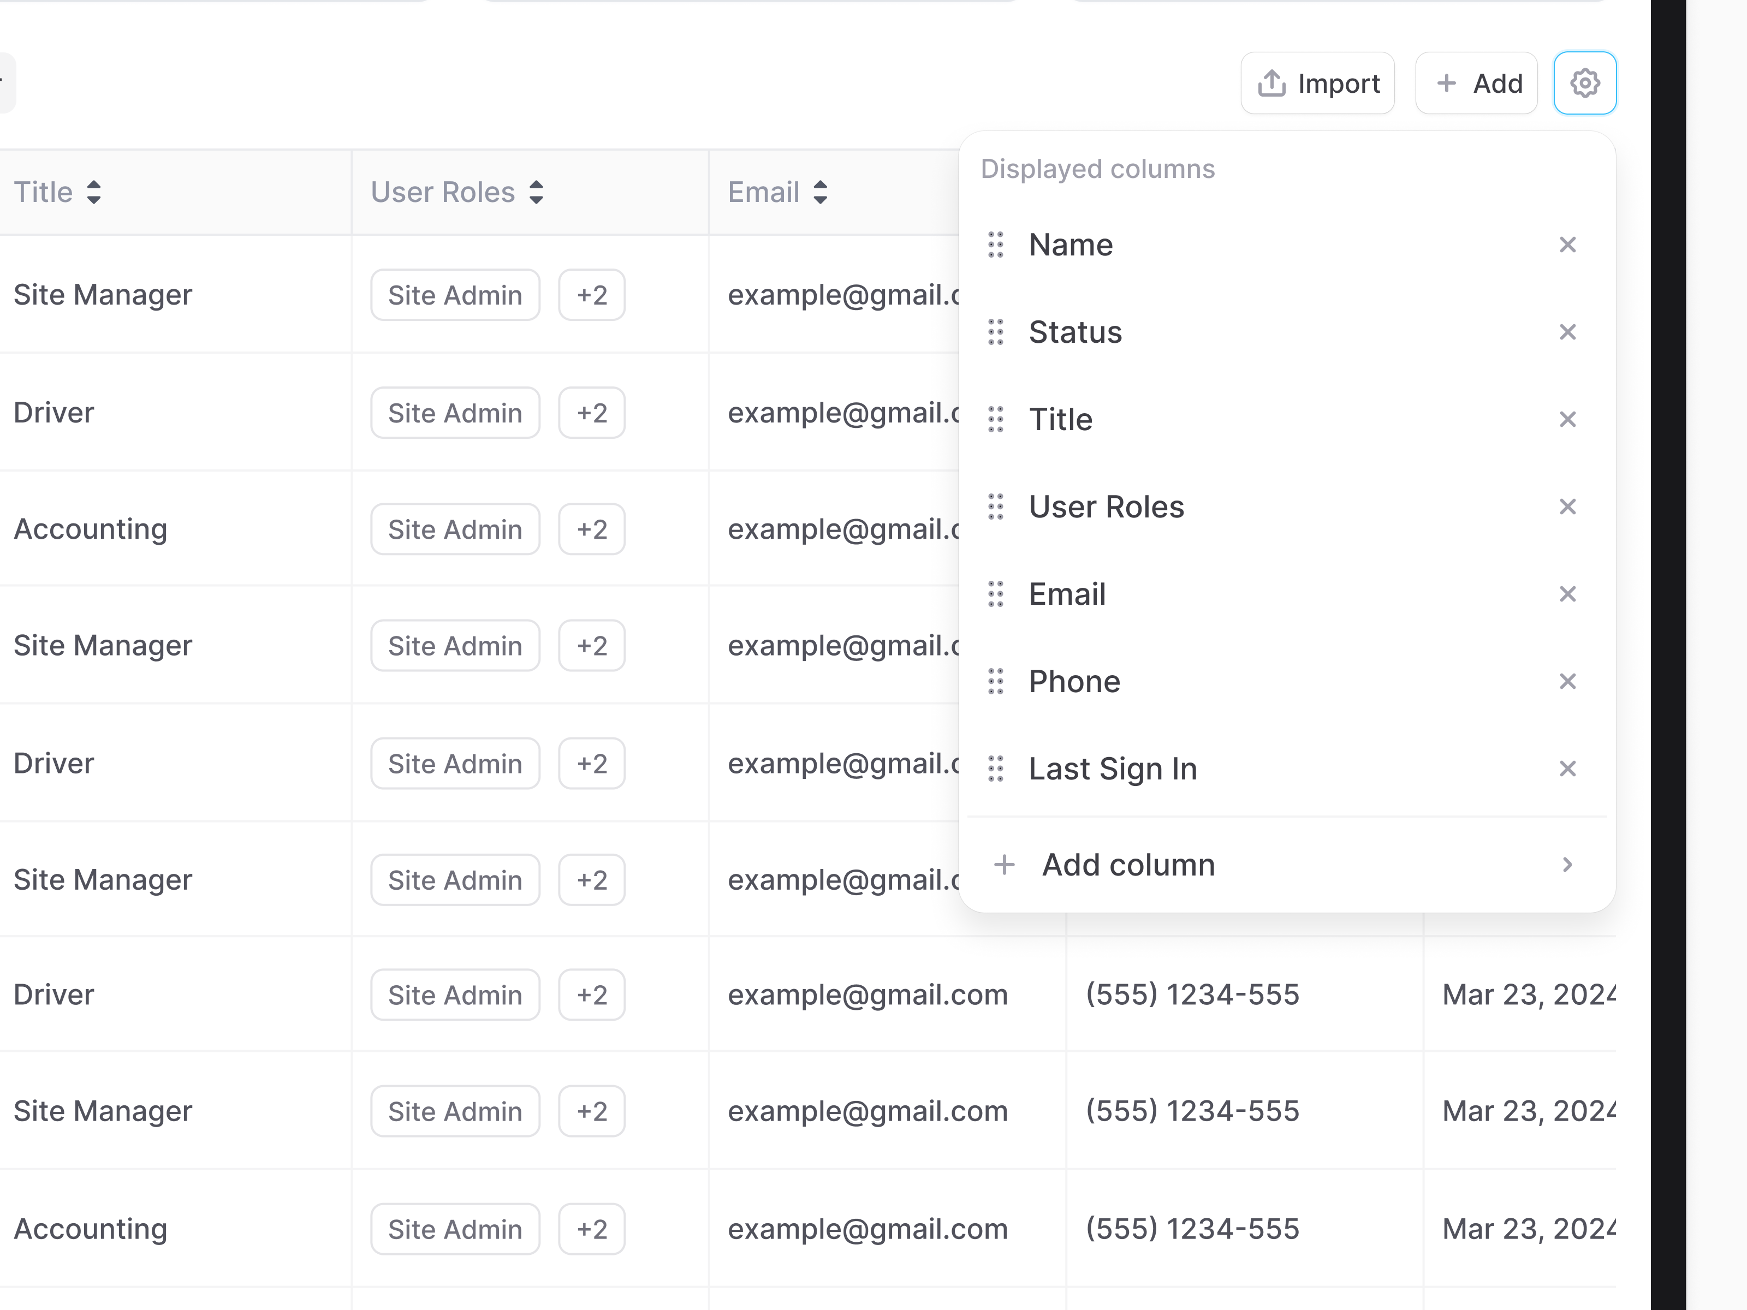Expand Add column to see more options

click(1568, 865)
